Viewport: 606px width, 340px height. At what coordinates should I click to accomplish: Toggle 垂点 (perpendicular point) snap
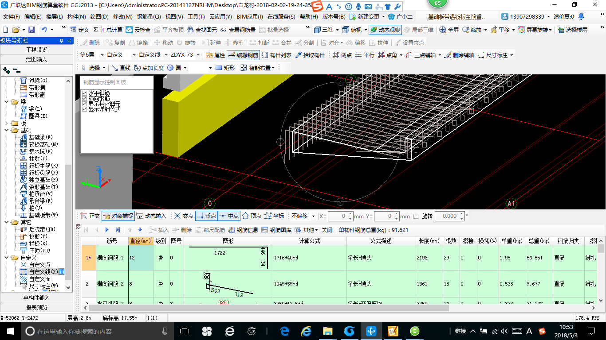click(206, 216)
